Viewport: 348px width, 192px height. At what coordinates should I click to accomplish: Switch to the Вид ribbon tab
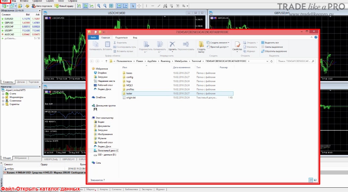coord(135,38)
